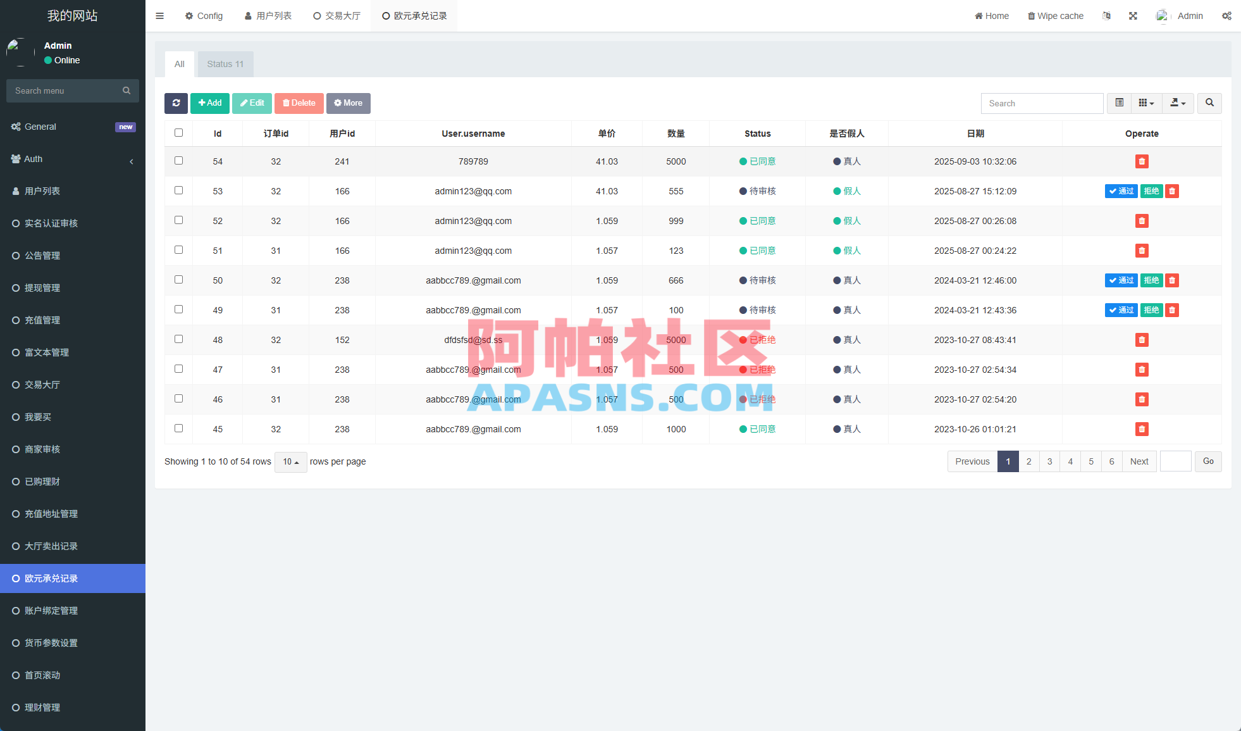Click trash icon for row 46
Screen dimensions: 1241x731
pyautogui.click(x=1142, y=399)
